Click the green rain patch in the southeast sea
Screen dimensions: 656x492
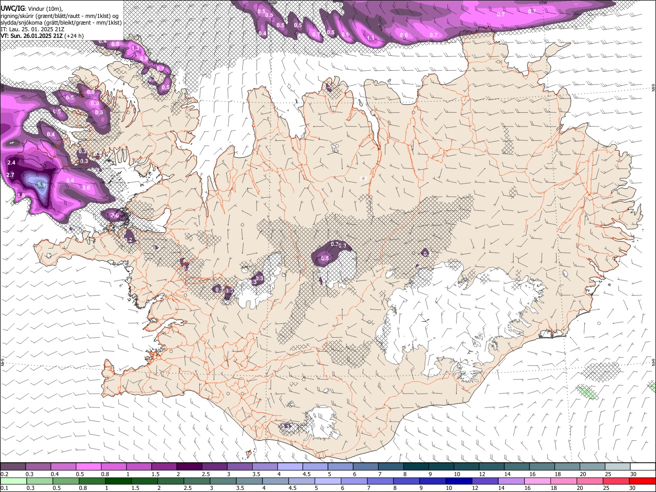[x=587, y=392]
